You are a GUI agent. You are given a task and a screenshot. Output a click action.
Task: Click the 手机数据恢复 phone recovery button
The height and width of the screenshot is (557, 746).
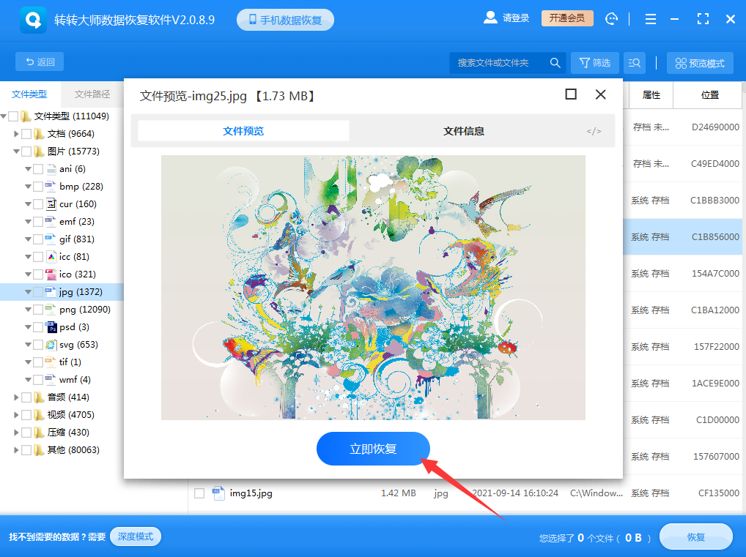click(x=285, y=20)
